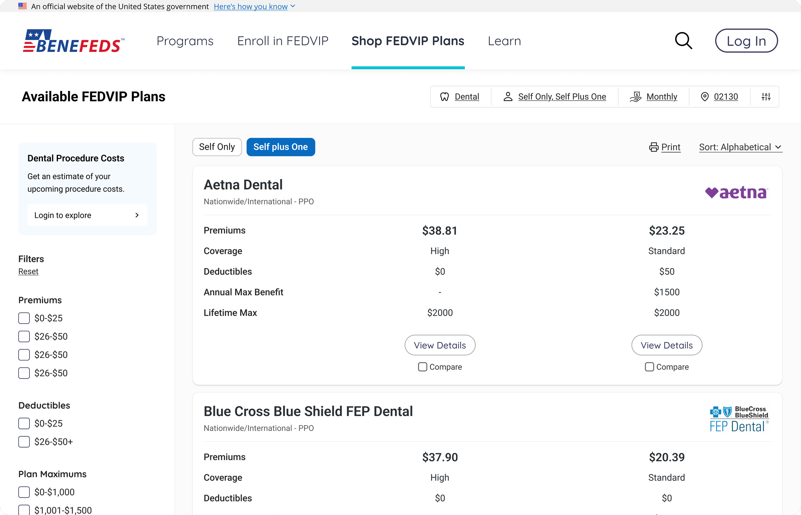Open the Programs menu
801x515 pixels.
(185, 41)
